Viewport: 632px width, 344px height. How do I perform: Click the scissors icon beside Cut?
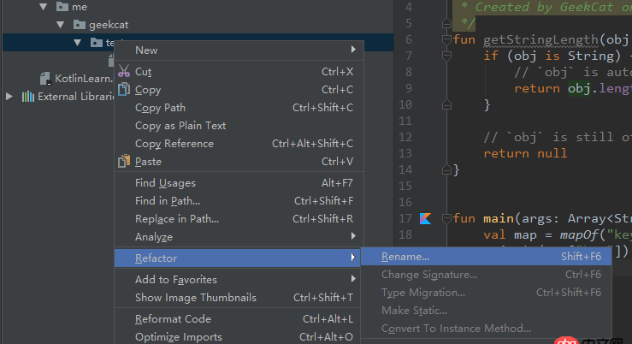click(x=124, y=72)
